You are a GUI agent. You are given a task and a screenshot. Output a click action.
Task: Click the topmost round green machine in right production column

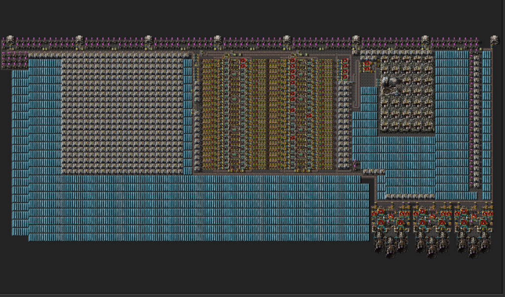(x=301, y=74)
